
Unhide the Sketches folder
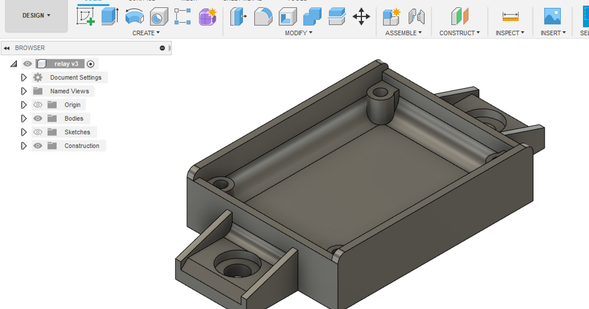(x=37, y=132)
